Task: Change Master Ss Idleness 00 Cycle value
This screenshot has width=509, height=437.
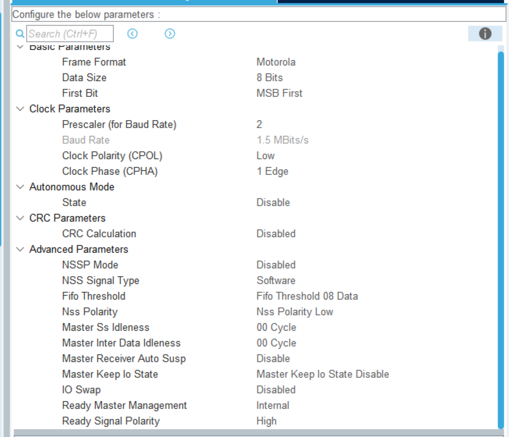Action: coord(276,327)
